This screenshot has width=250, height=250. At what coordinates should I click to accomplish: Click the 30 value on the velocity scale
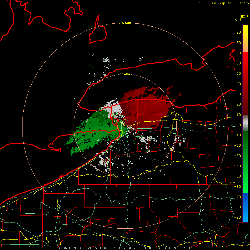tap(239, 94)
